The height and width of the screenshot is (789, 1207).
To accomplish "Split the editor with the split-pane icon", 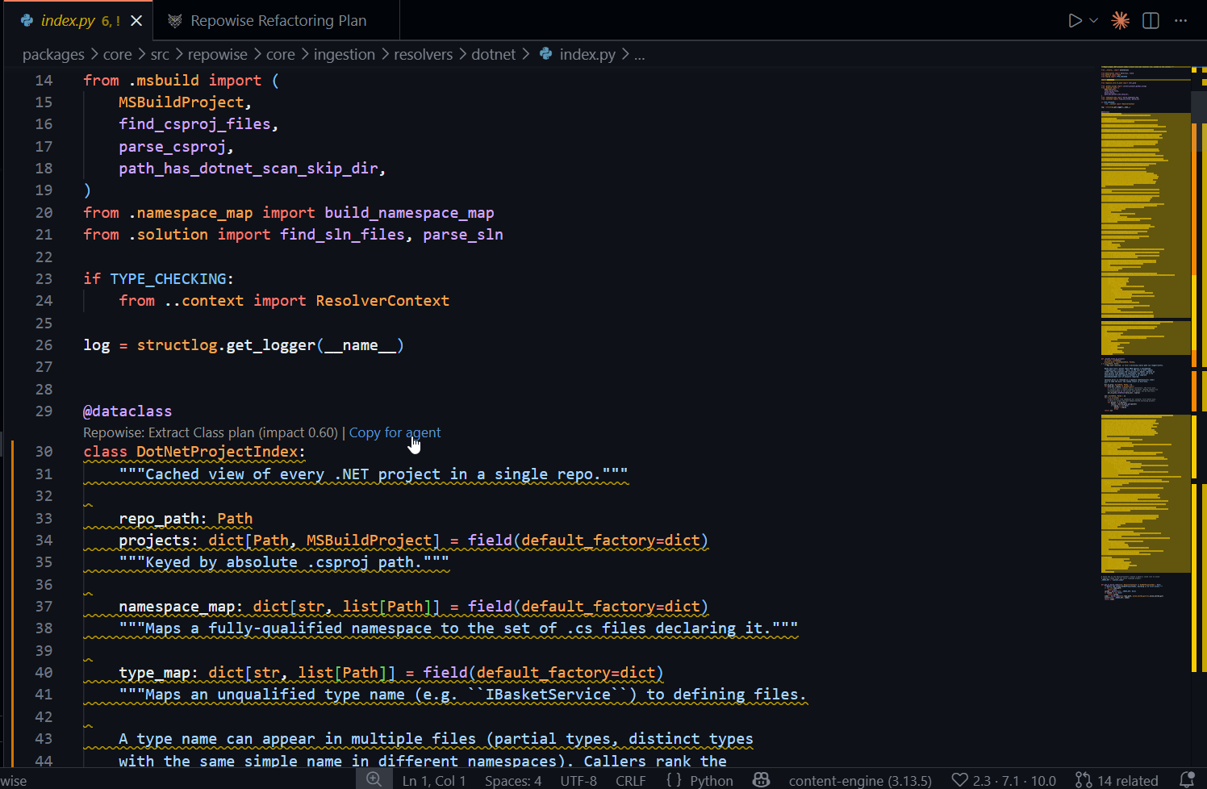I will point(1151,21).
